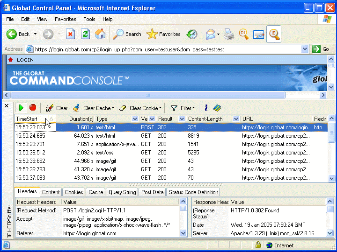
Task: Click the Go button next to address bar
Action: (321, 49)
